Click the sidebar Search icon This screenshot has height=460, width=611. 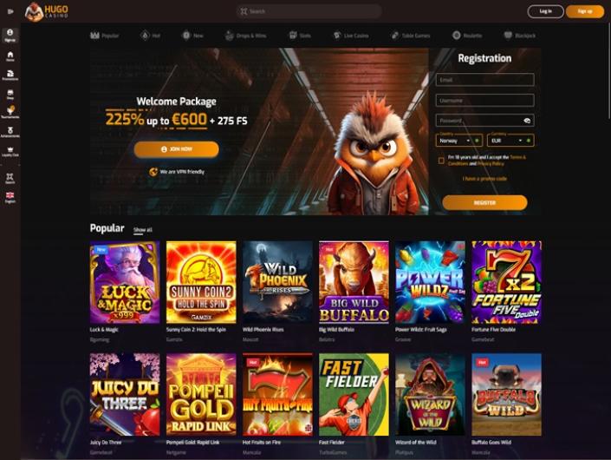click(x=10, y=178)
